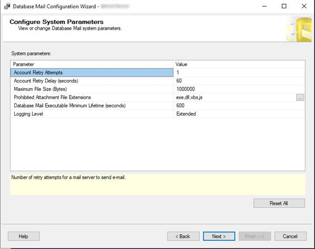
Task: Click the Database Mail wizard title bar icon
Action: (7, 6)
